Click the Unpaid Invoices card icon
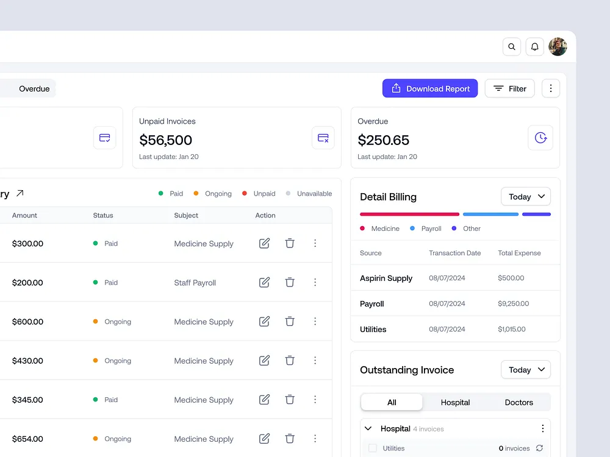The height and width of the screenshot is (457, 610). tap(323, 138)
